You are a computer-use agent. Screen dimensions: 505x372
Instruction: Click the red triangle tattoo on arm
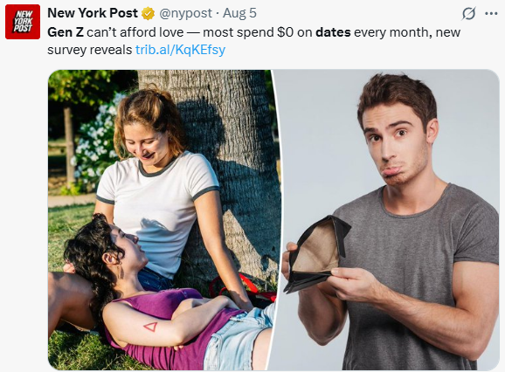151,327
